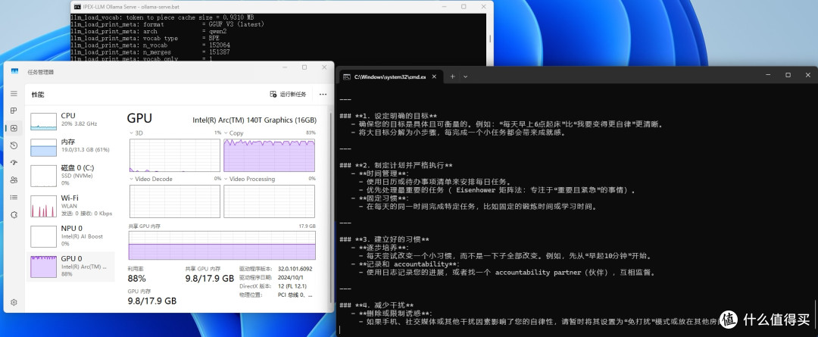Click the Task Manager title bar app icon
Viewport: 818px width, 337px height.
pos(14,71)
